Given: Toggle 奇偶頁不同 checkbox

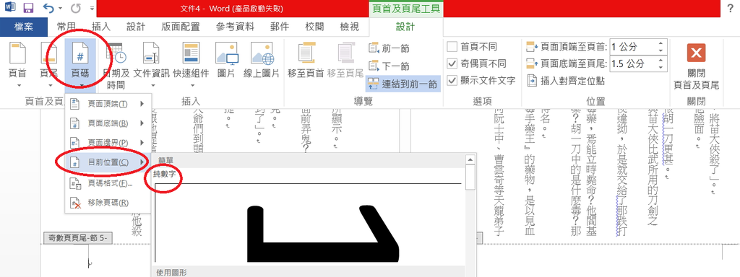Looking at the screenshot, I should [452, 63].
